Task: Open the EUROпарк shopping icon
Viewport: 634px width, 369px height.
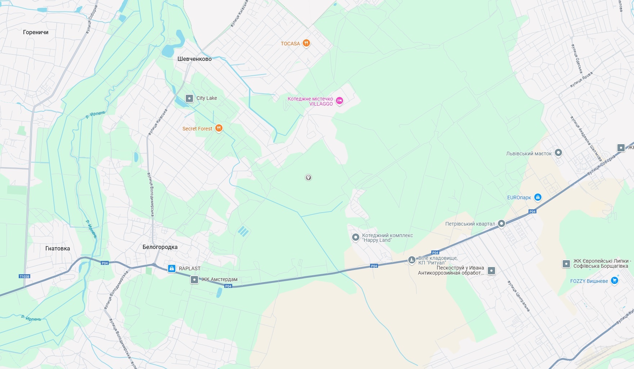Action: coord(538,197)
